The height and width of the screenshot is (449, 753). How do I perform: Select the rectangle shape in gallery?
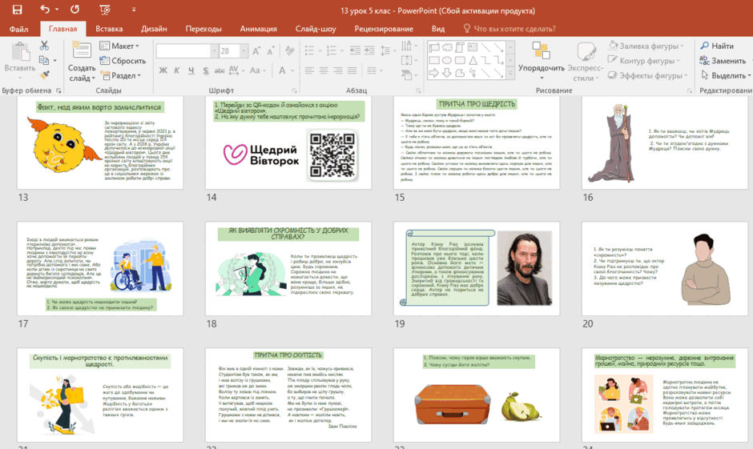434,61
